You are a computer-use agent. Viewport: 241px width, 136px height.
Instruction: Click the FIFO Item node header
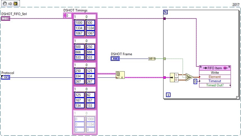[215, 68]
